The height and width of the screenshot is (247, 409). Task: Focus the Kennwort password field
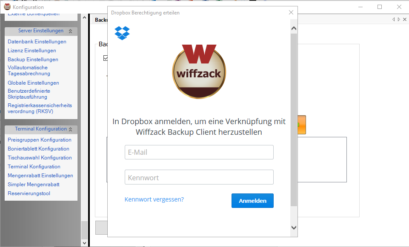click(x=199, y=177)
